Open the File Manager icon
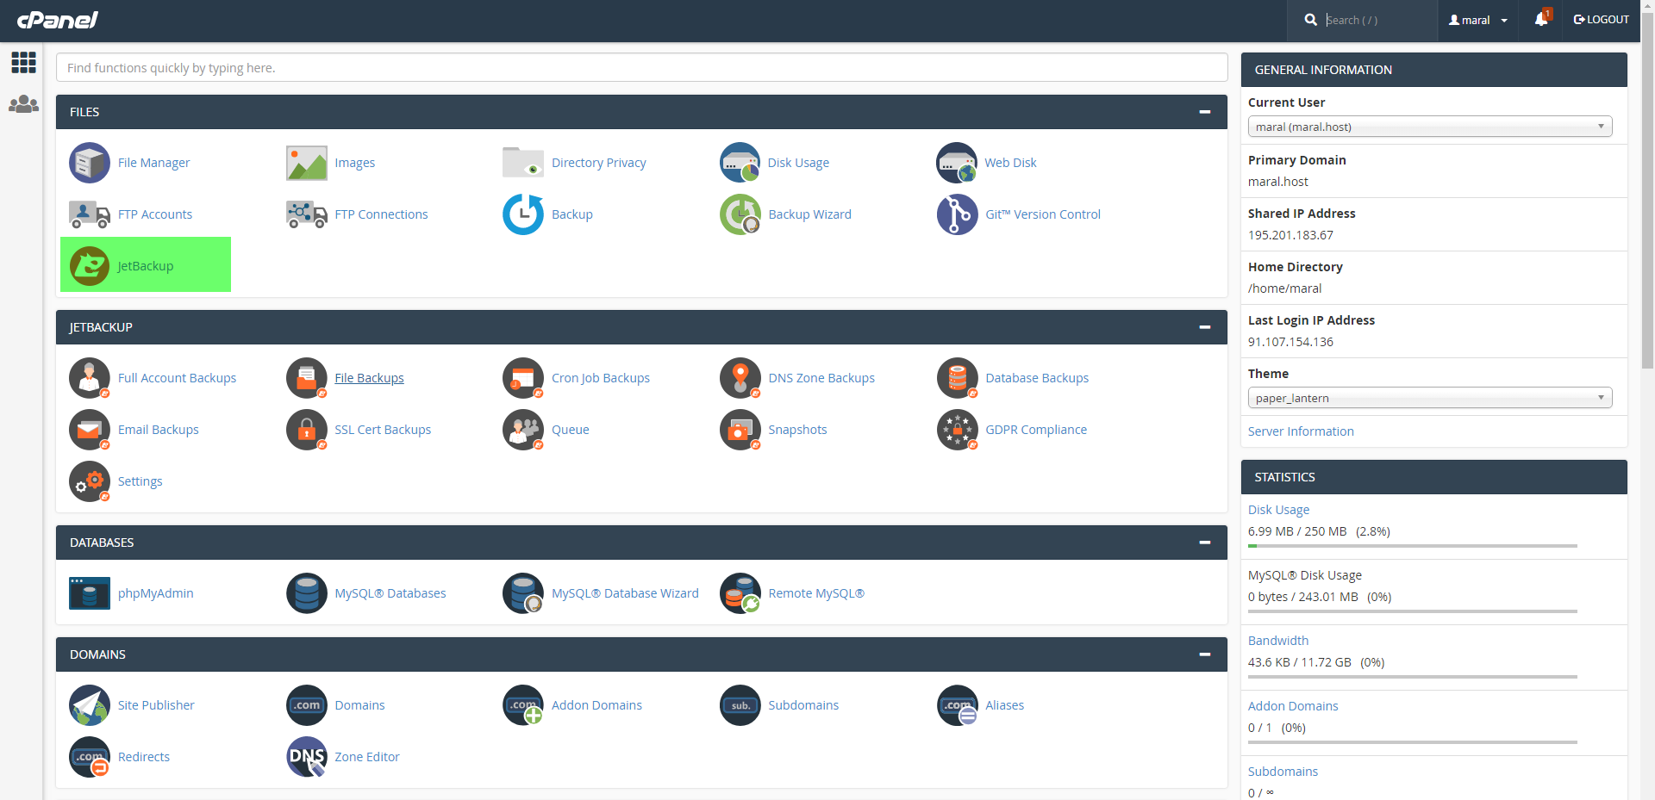 (90, 163)
